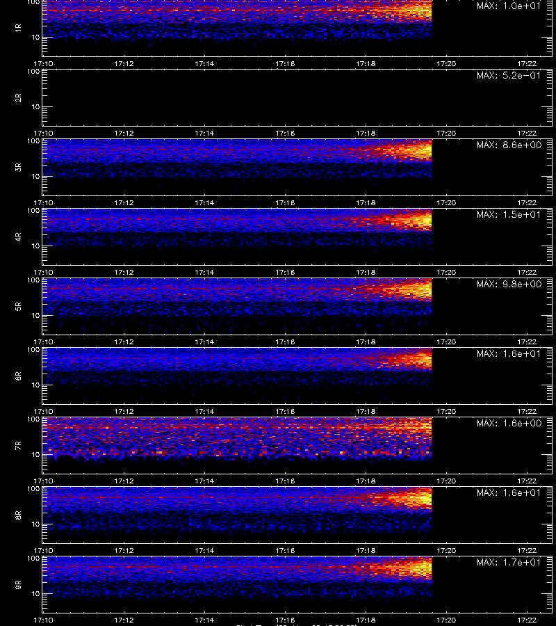This screenshot has height=626, width=556.
Task: Select the 6R y-axis panel label
Action: coord(18,376)
